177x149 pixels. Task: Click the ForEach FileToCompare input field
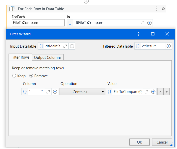point(38,23)
